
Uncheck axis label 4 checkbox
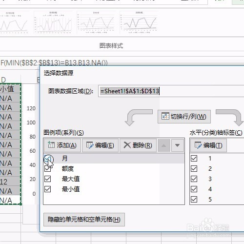[194, 189]
